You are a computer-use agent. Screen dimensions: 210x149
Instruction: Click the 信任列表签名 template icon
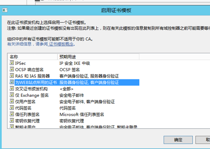point(12,114)
